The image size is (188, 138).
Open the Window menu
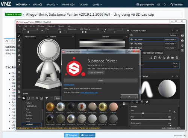click(41, 26)
